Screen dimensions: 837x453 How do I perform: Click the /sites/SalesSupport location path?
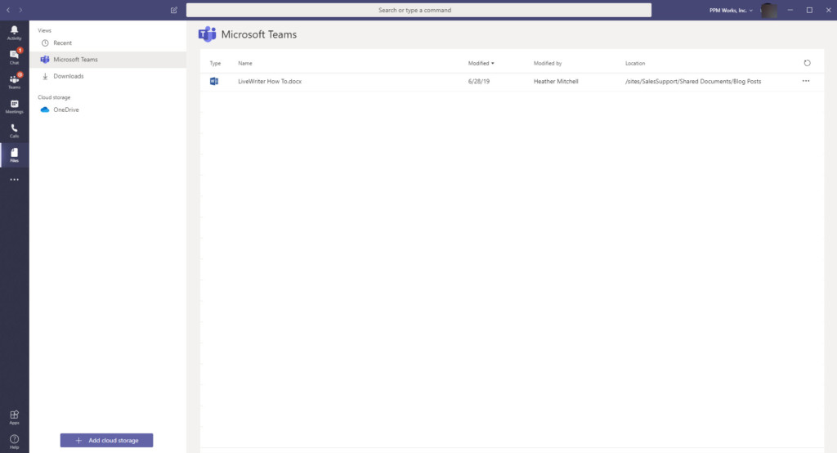tap(693, 81)
